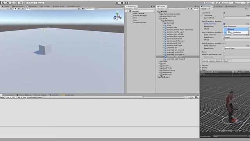Expand the Events section
Image resolution: width=250 pixels, height=141 pixels.
pos(201,68)
